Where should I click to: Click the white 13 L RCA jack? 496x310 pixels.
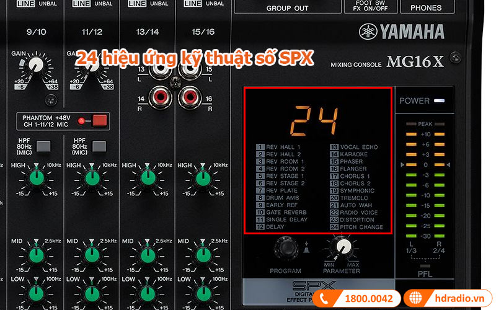coord(159,69)
